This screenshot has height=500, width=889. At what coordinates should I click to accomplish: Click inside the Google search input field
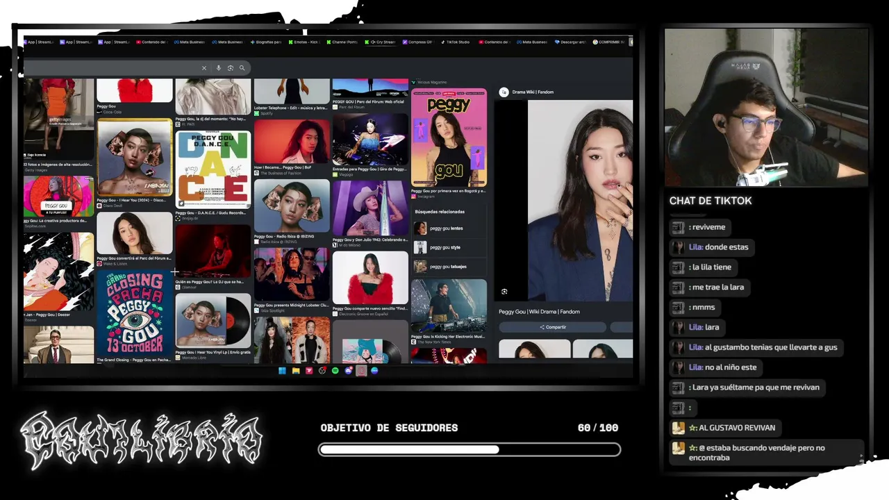pos(111,68)
